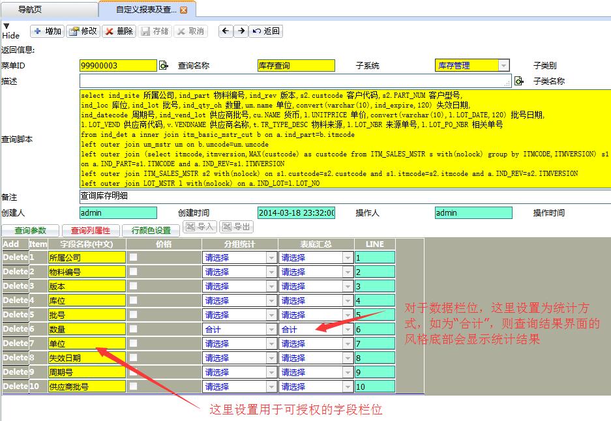This screenshot has width=611, height=421.
Task: Click the 查询名称 input field
Action: [296, 65]
